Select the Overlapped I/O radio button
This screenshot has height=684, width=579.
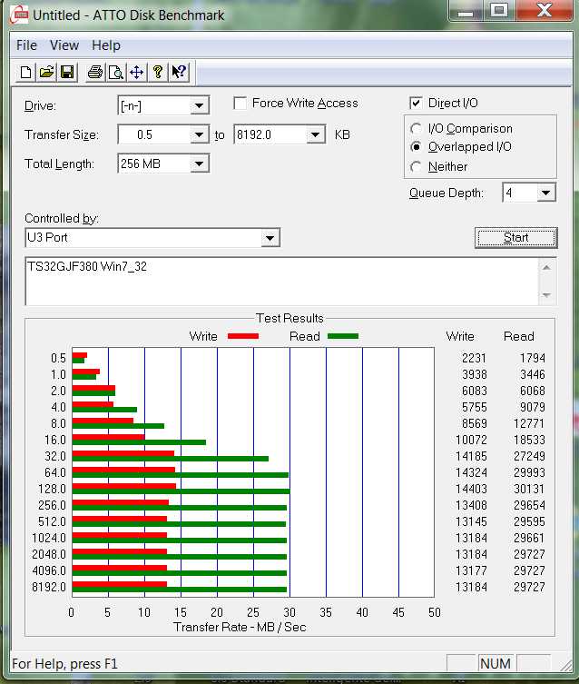pos(416,147)
